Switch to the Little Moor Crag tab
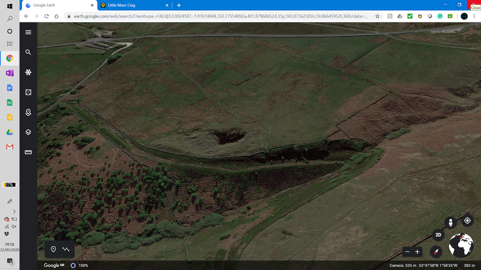481x270 pixels. click(133, 5)
